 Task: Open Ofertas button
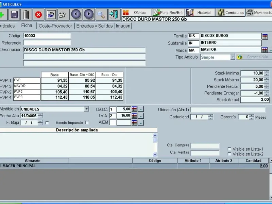(x=137, y=13)
